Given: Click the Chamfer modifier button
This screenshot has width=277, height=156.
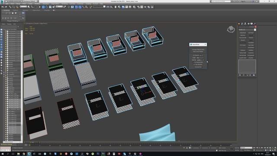Looking at the screenshot, I should pyautogui.click(x=251, y=58).
